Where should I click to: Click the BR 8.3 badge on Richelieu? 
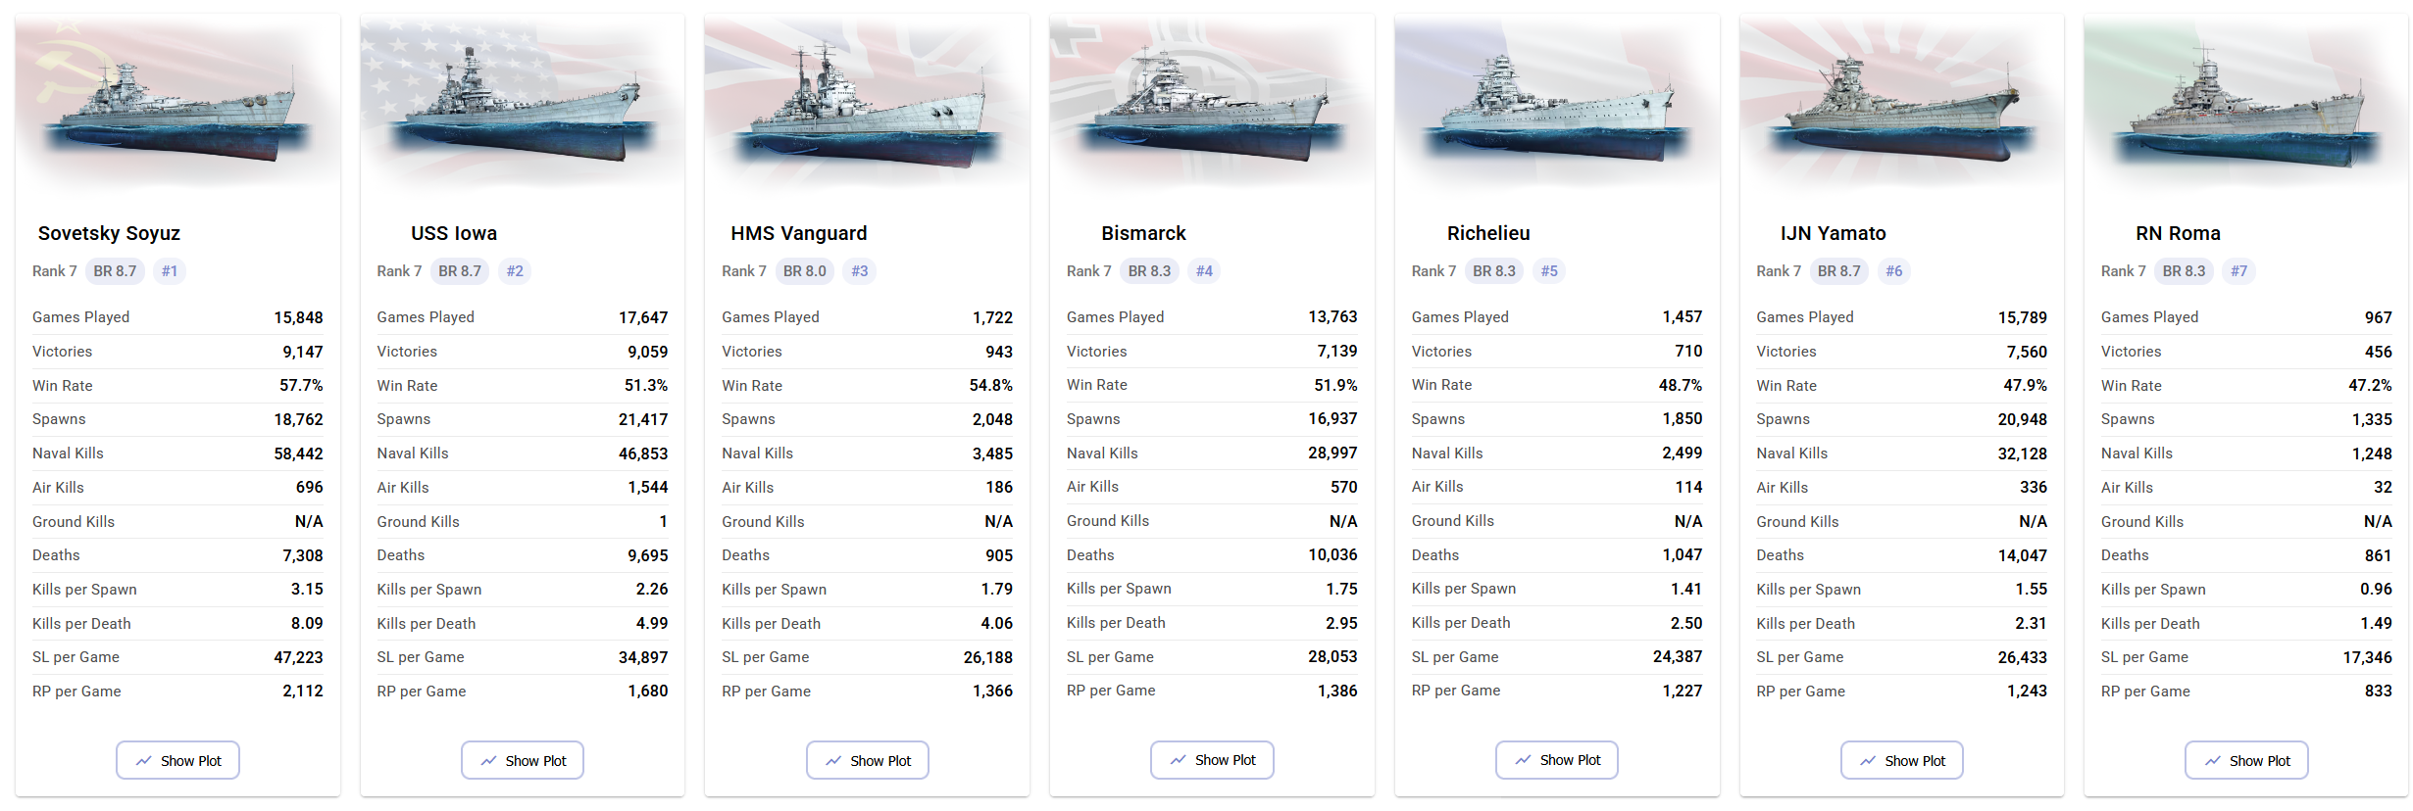[x=1494, y=271]
